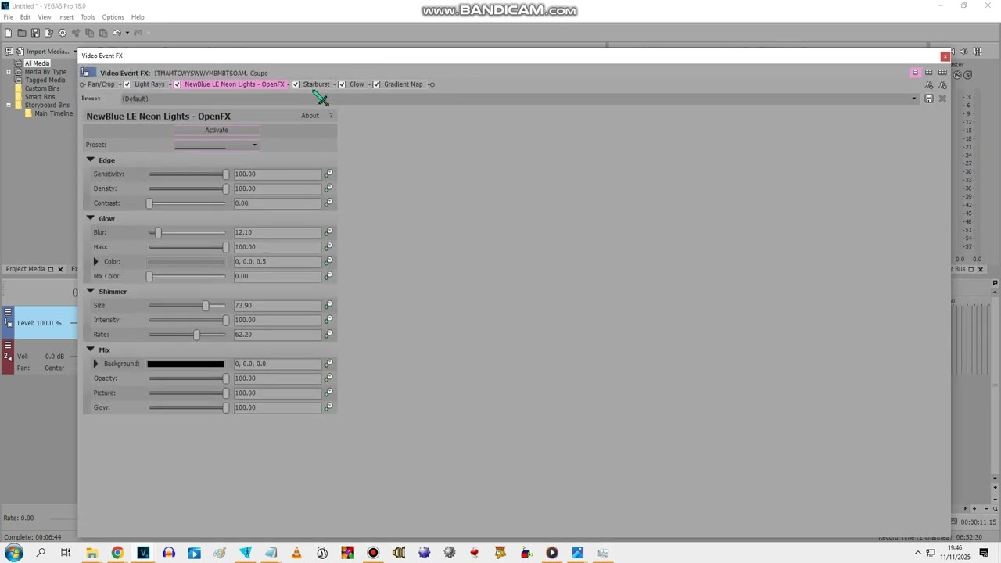Image resolution: width=1001 pixels, height=563 pixels.
Task: Open project via toolbar folder icon
Action: click(x=22, y=33)
